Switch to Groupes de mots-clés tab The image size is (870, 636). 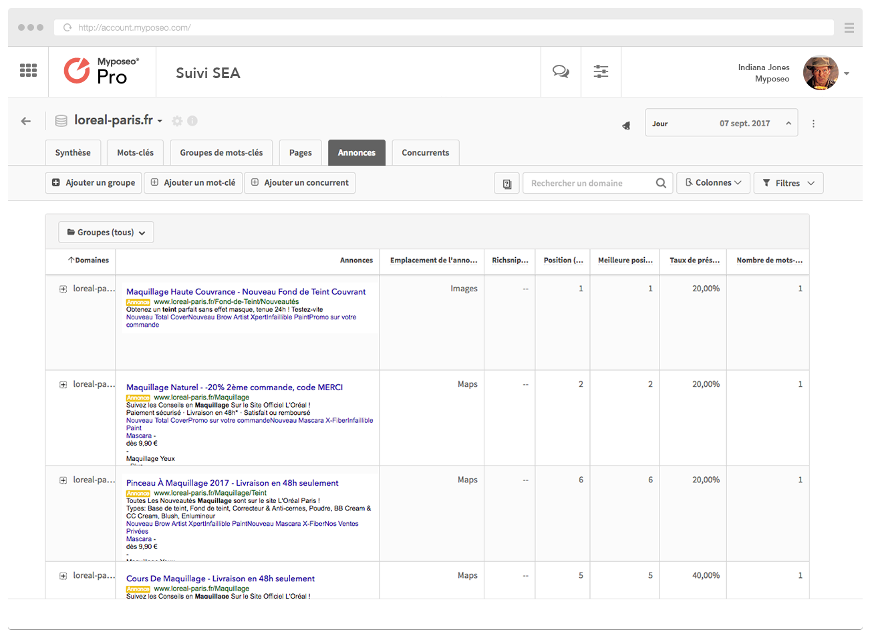[x=221, y=152]
